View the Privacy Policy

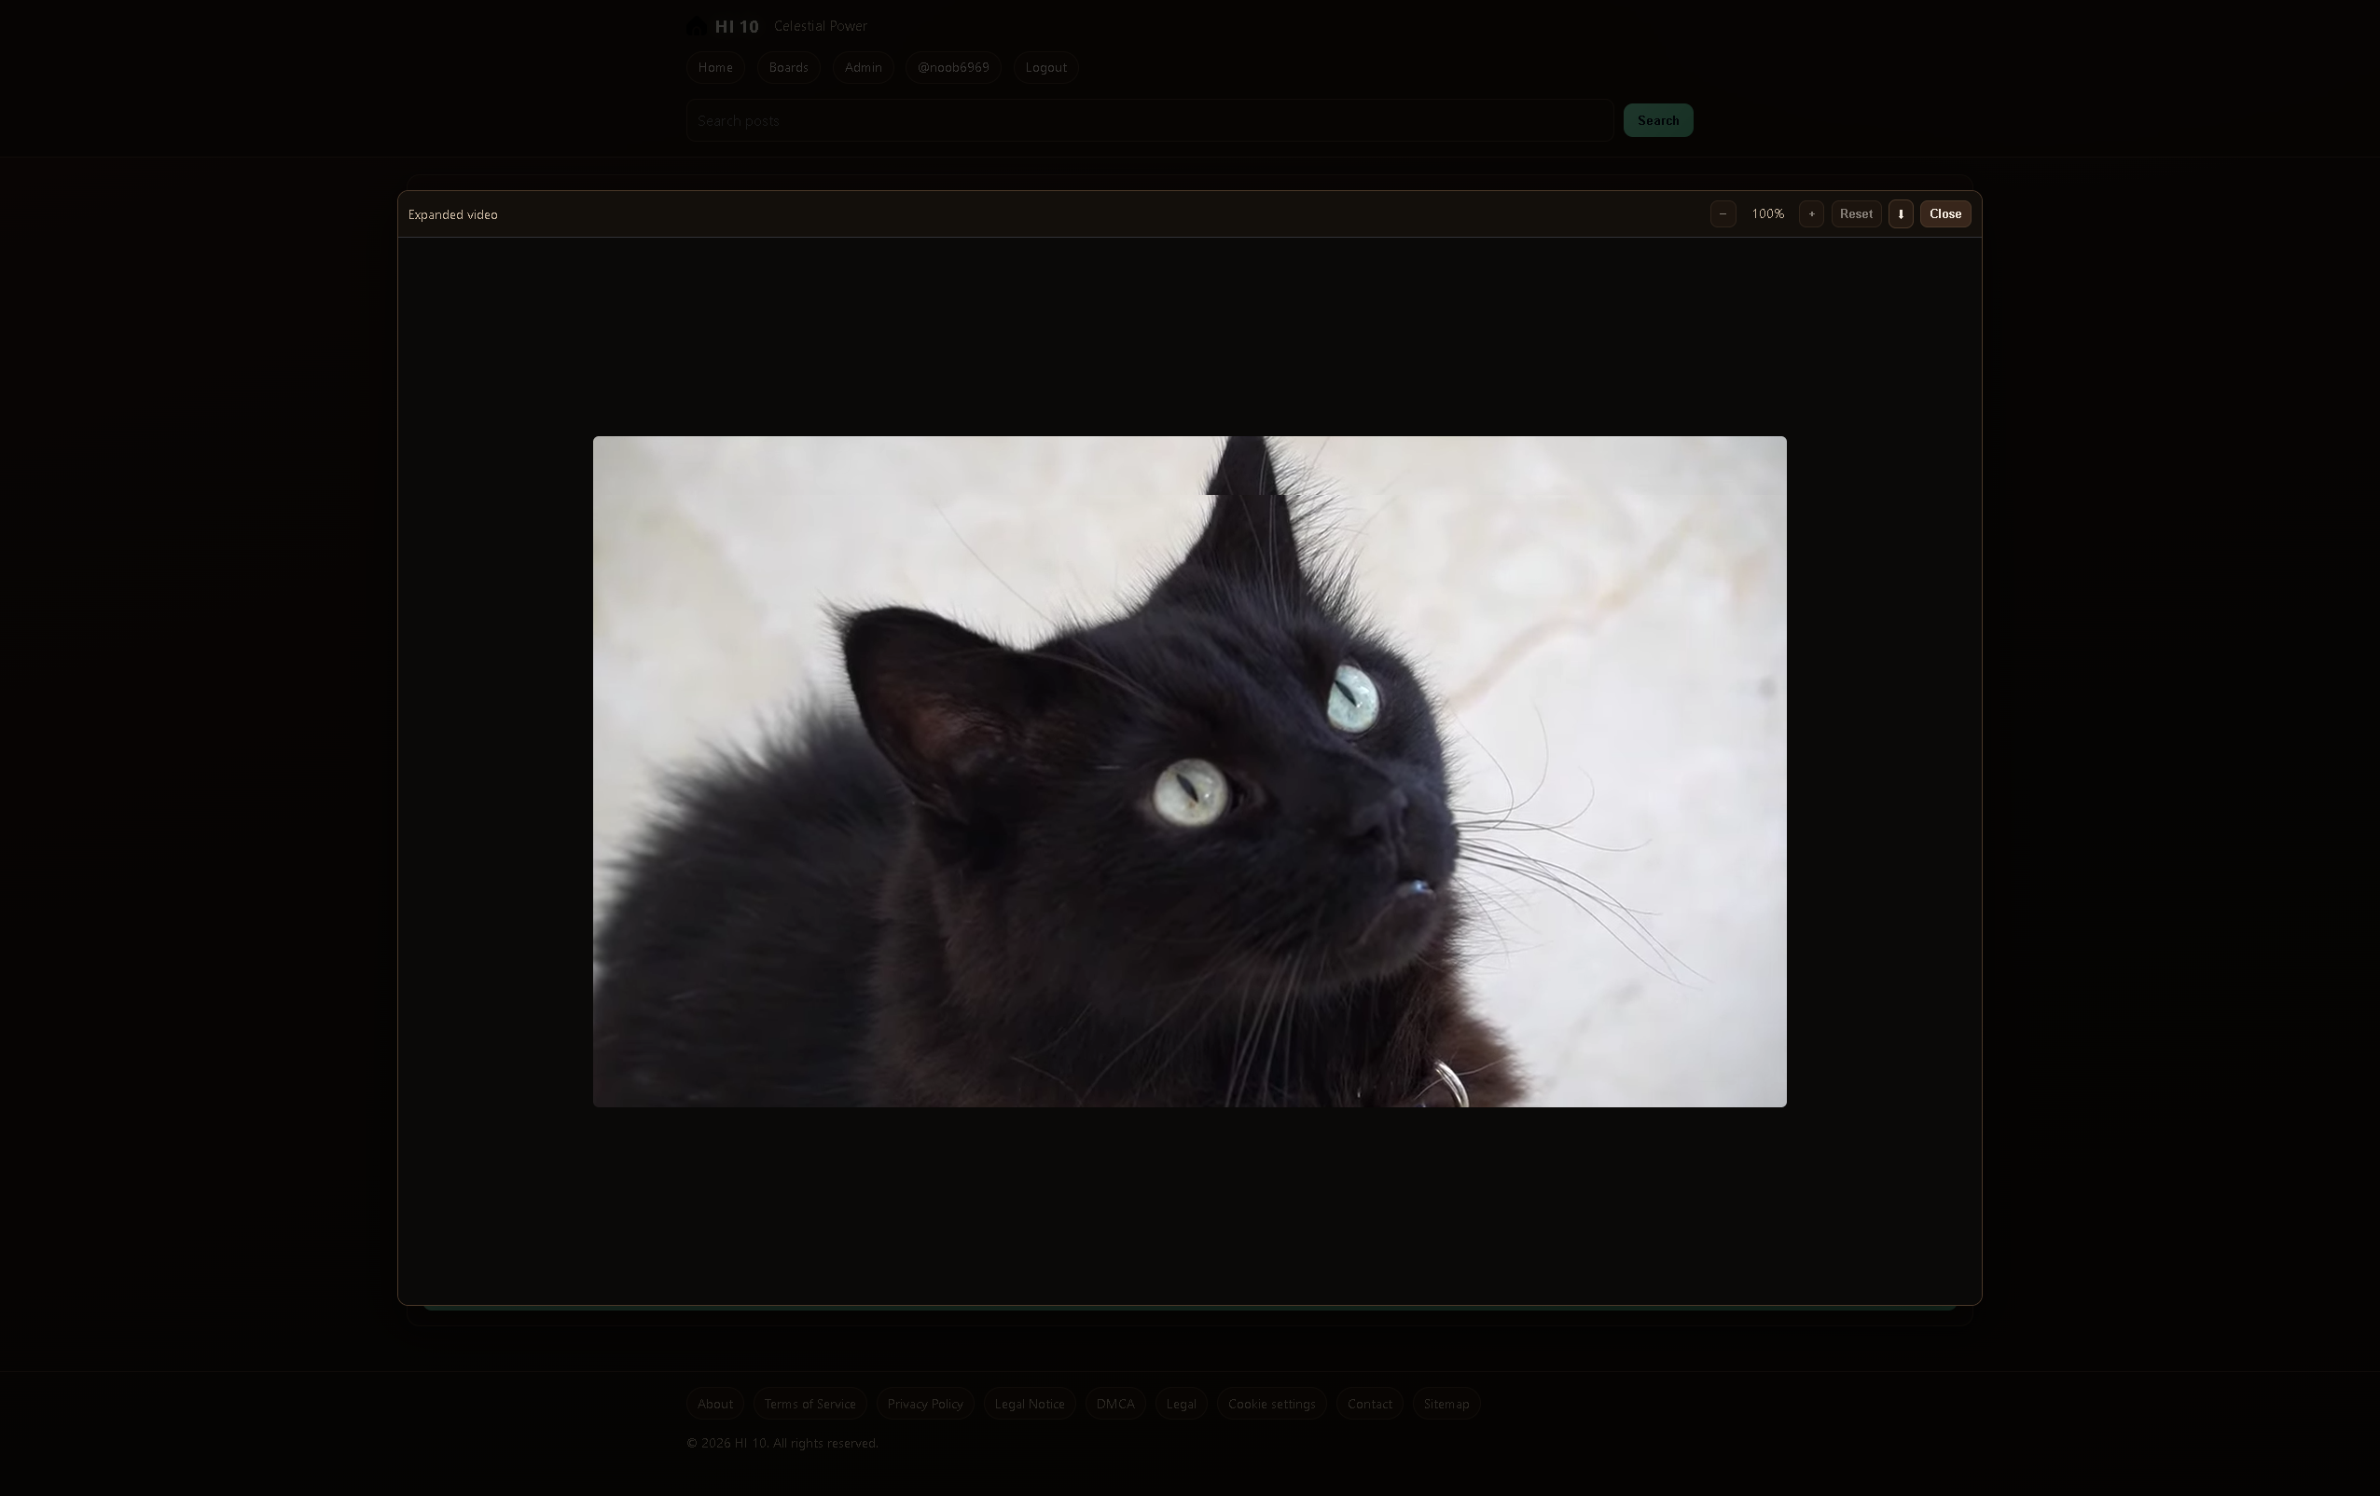pos(924,1403)
